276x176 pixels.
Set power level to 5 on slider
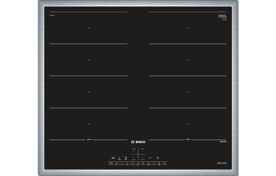pyautogui.click(x=143, y=163)
